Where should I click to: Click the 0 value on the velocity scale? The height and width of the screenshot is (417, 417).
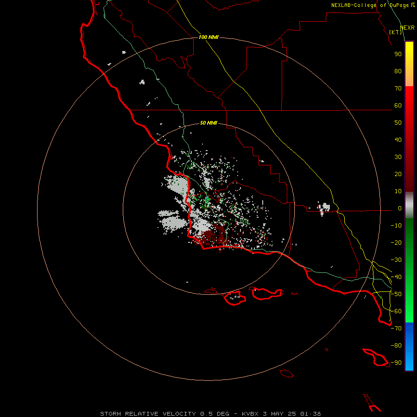[x=400, y=208]
